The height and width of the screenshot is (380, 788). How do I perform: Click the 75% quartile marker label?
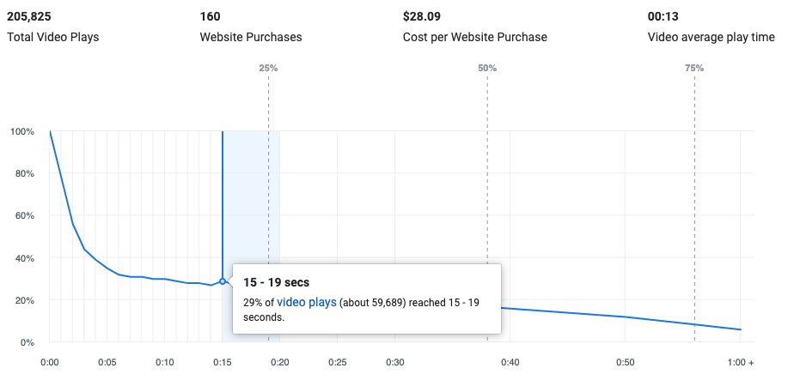[x=694, y=68]
